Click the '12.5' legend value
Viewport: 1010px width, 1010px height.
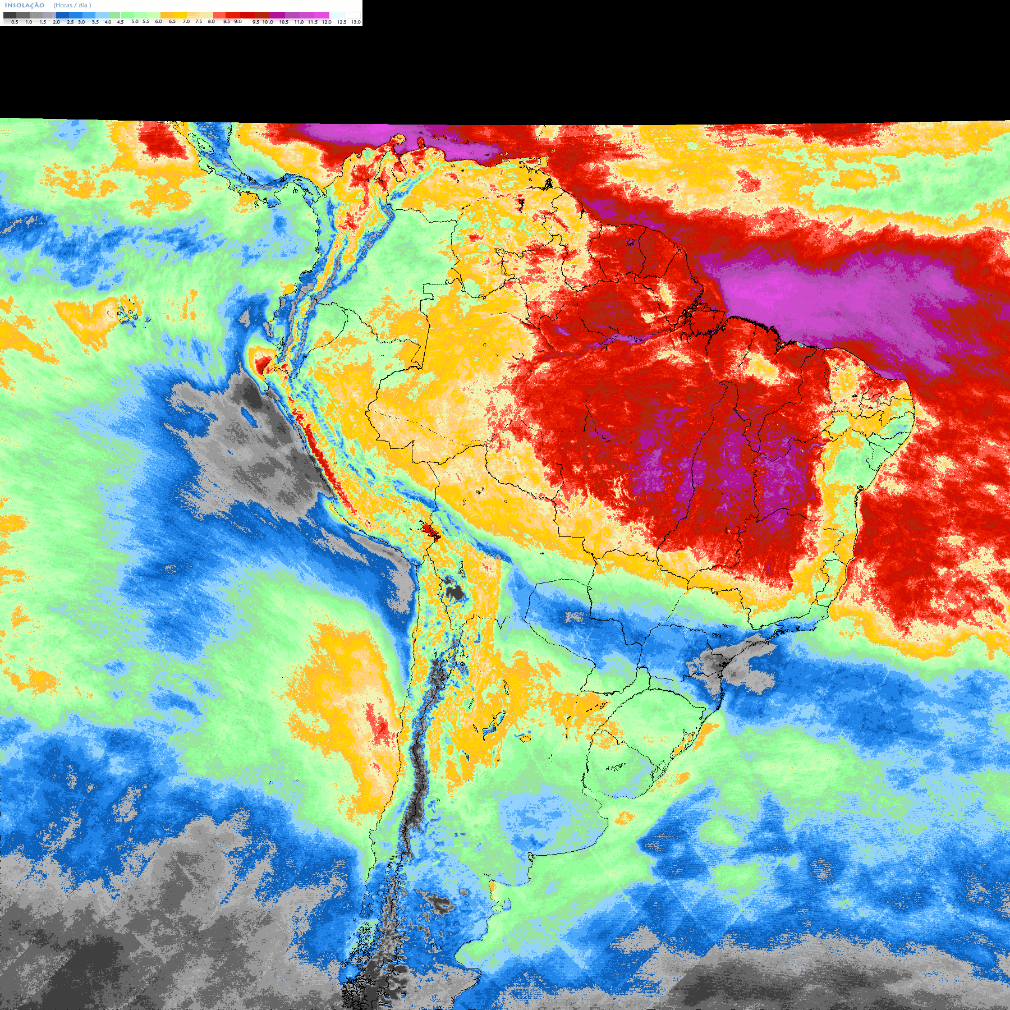[x=342, y=22]
